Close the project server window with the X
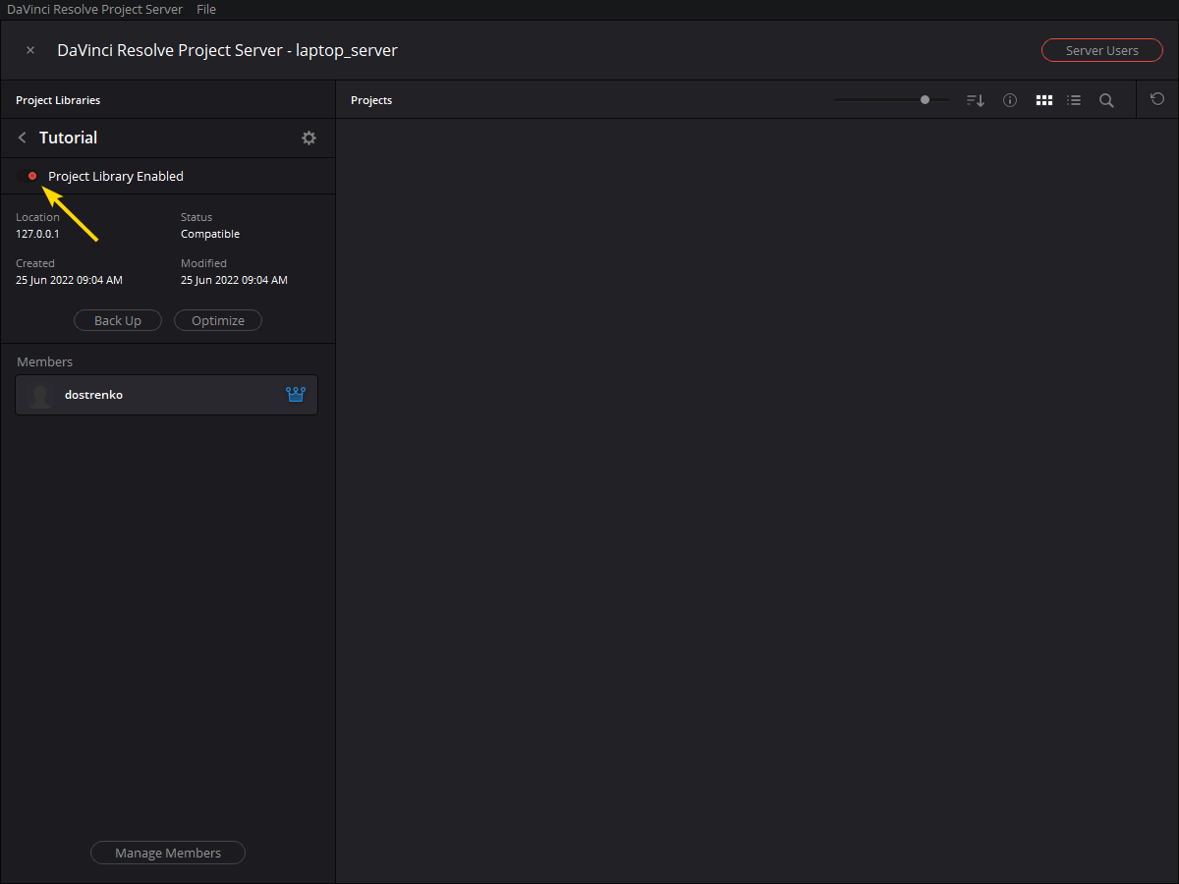The width and height of the screenshot is (1179, 884). click(x=29, y=49)
